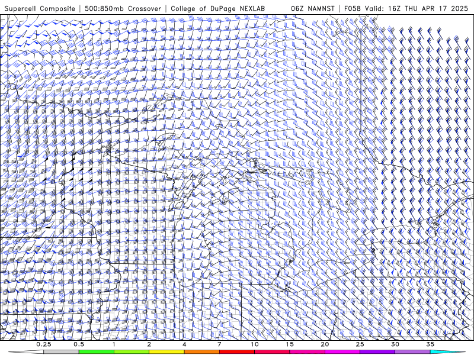Click the yellow 2–4 color bar segment
The height and width of the screenshot is (355, 474).
(x=166, y=352)
